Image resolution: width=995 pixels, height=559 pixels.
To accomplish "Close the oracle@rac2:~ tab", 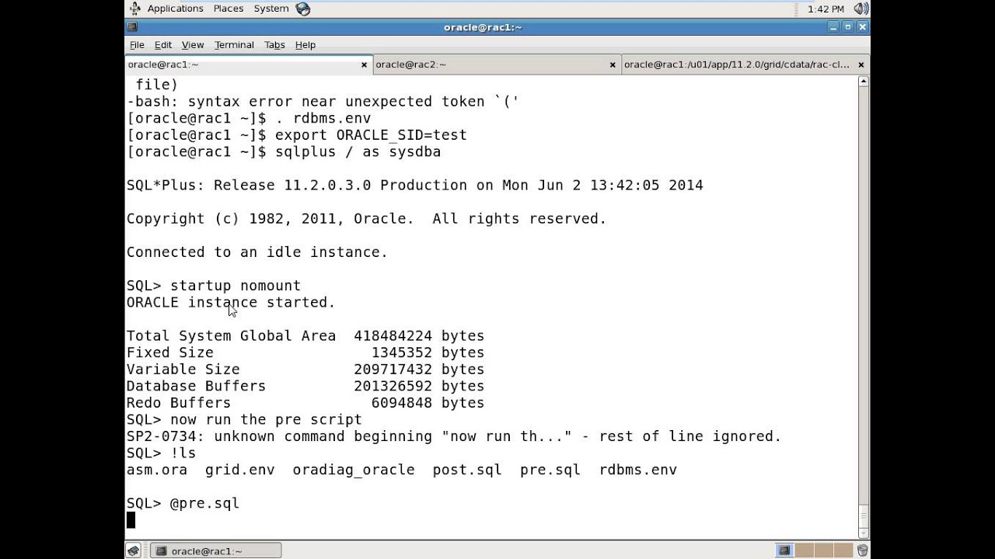I will (613, 64).
